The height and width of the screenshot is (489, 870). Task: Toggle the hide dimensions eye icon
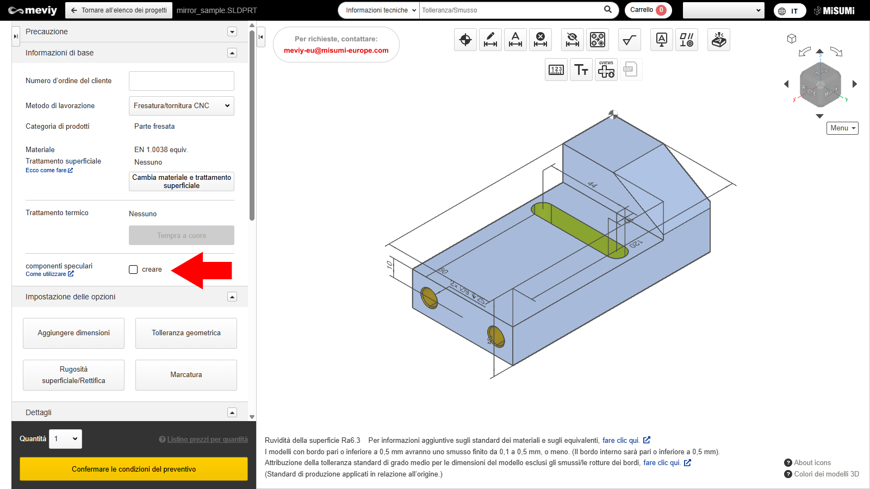coord(572,40)
